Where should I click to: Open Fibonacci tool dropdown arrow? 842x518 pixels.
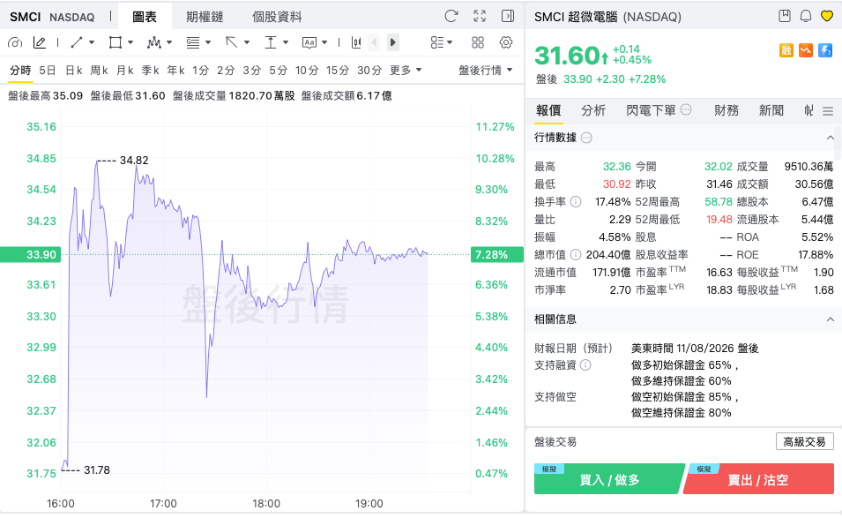pyautogui.click(x=208, y=42)
